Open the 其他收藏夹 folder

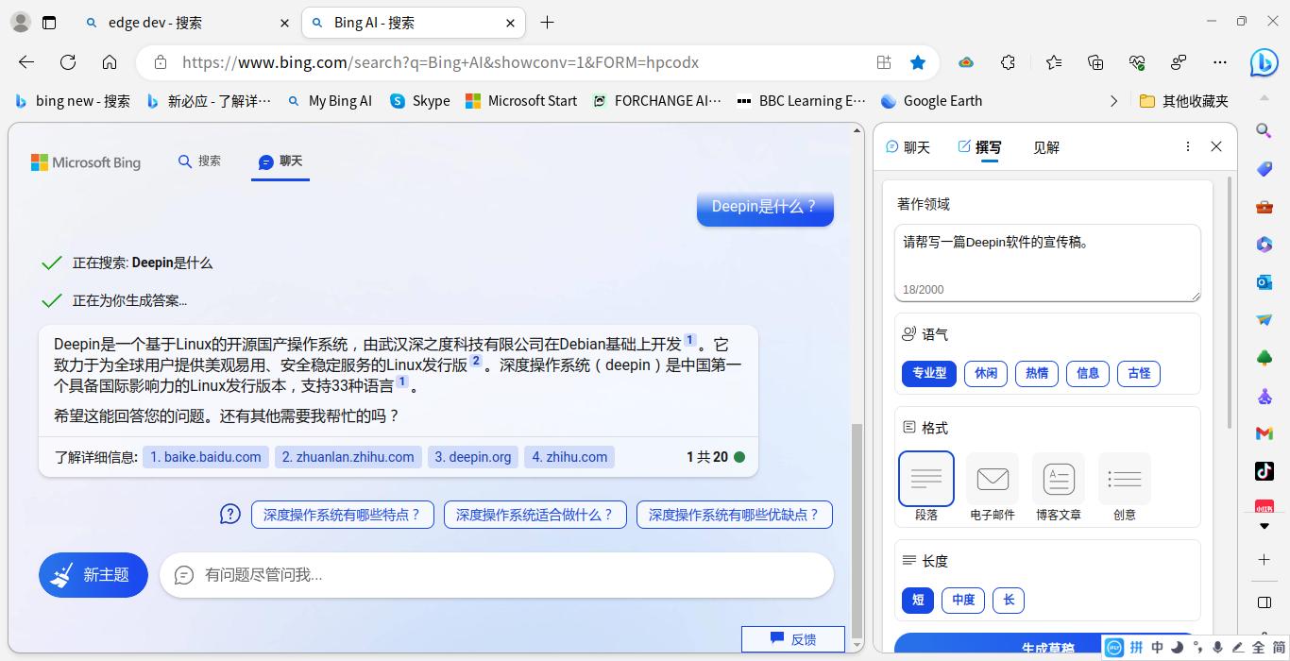point(1184,101)
